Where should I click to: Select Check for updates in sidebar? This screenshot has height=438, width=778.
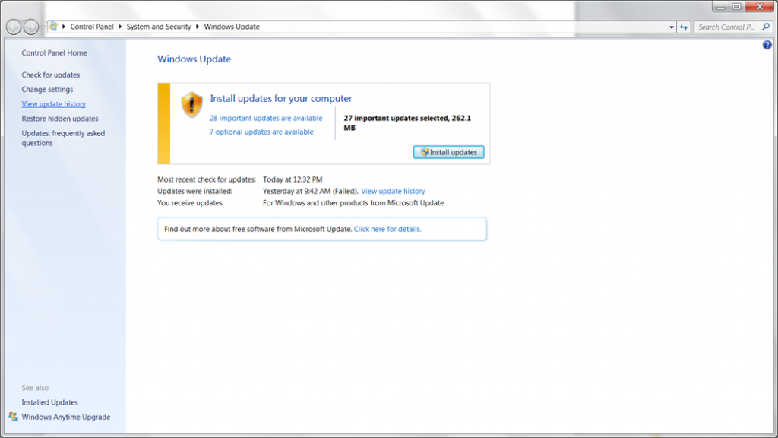50,75
